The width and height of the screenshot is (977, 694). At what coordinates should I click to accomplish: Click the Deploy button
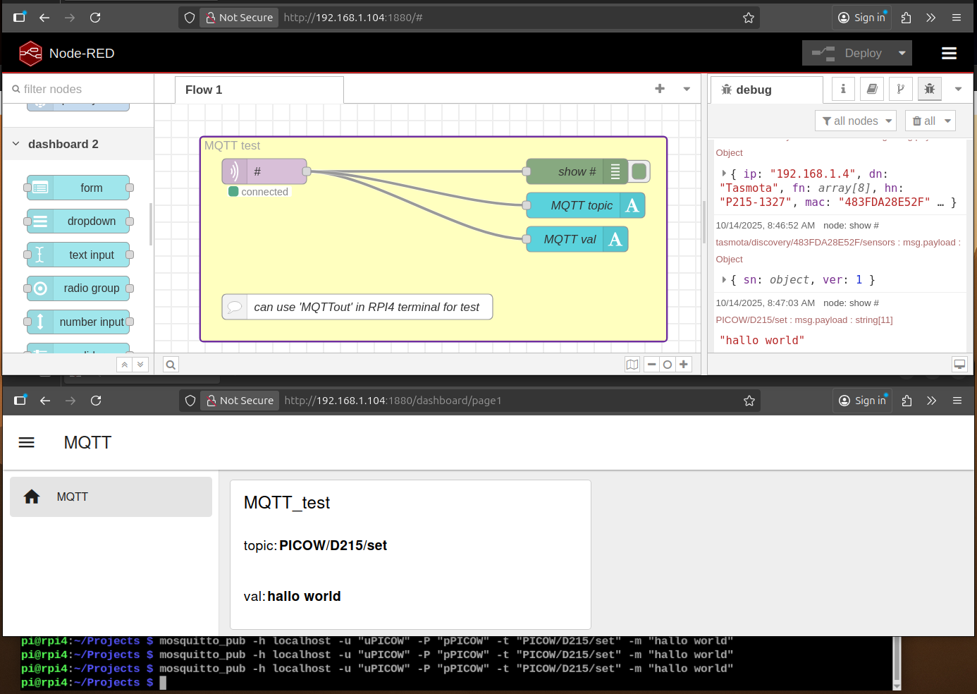tap(849, 53)
